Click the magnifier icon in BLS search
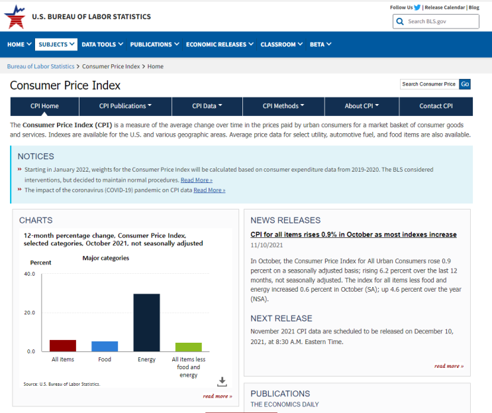The width and height of the screenshot is (492, 413). pos(400,21)
